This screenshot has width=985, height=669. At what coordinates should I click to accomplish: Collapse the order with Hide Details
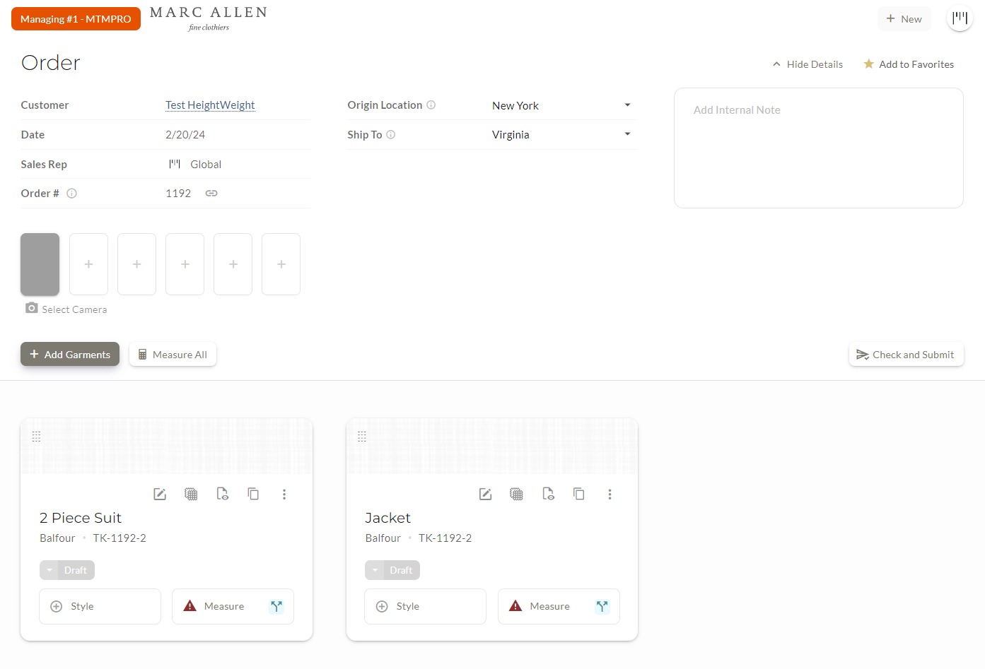(x=808, y=64)
